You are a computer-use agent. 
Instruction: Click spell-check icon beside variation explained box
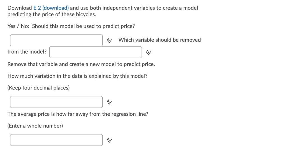tap(109, 102)
